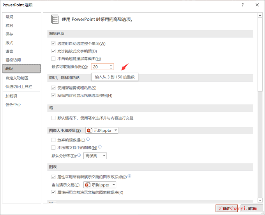Select 高级 category in sidebar
Image resolution: width=265 pixels, height=215 pixels.
(22, 68)
